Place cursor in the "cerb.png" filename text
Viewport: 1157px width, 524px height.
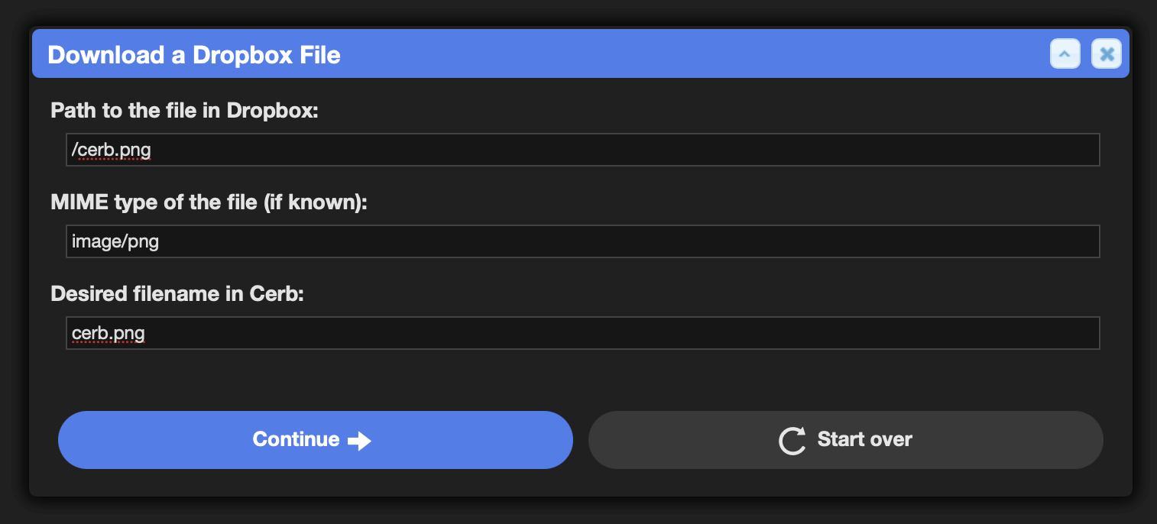click(108, 334)
